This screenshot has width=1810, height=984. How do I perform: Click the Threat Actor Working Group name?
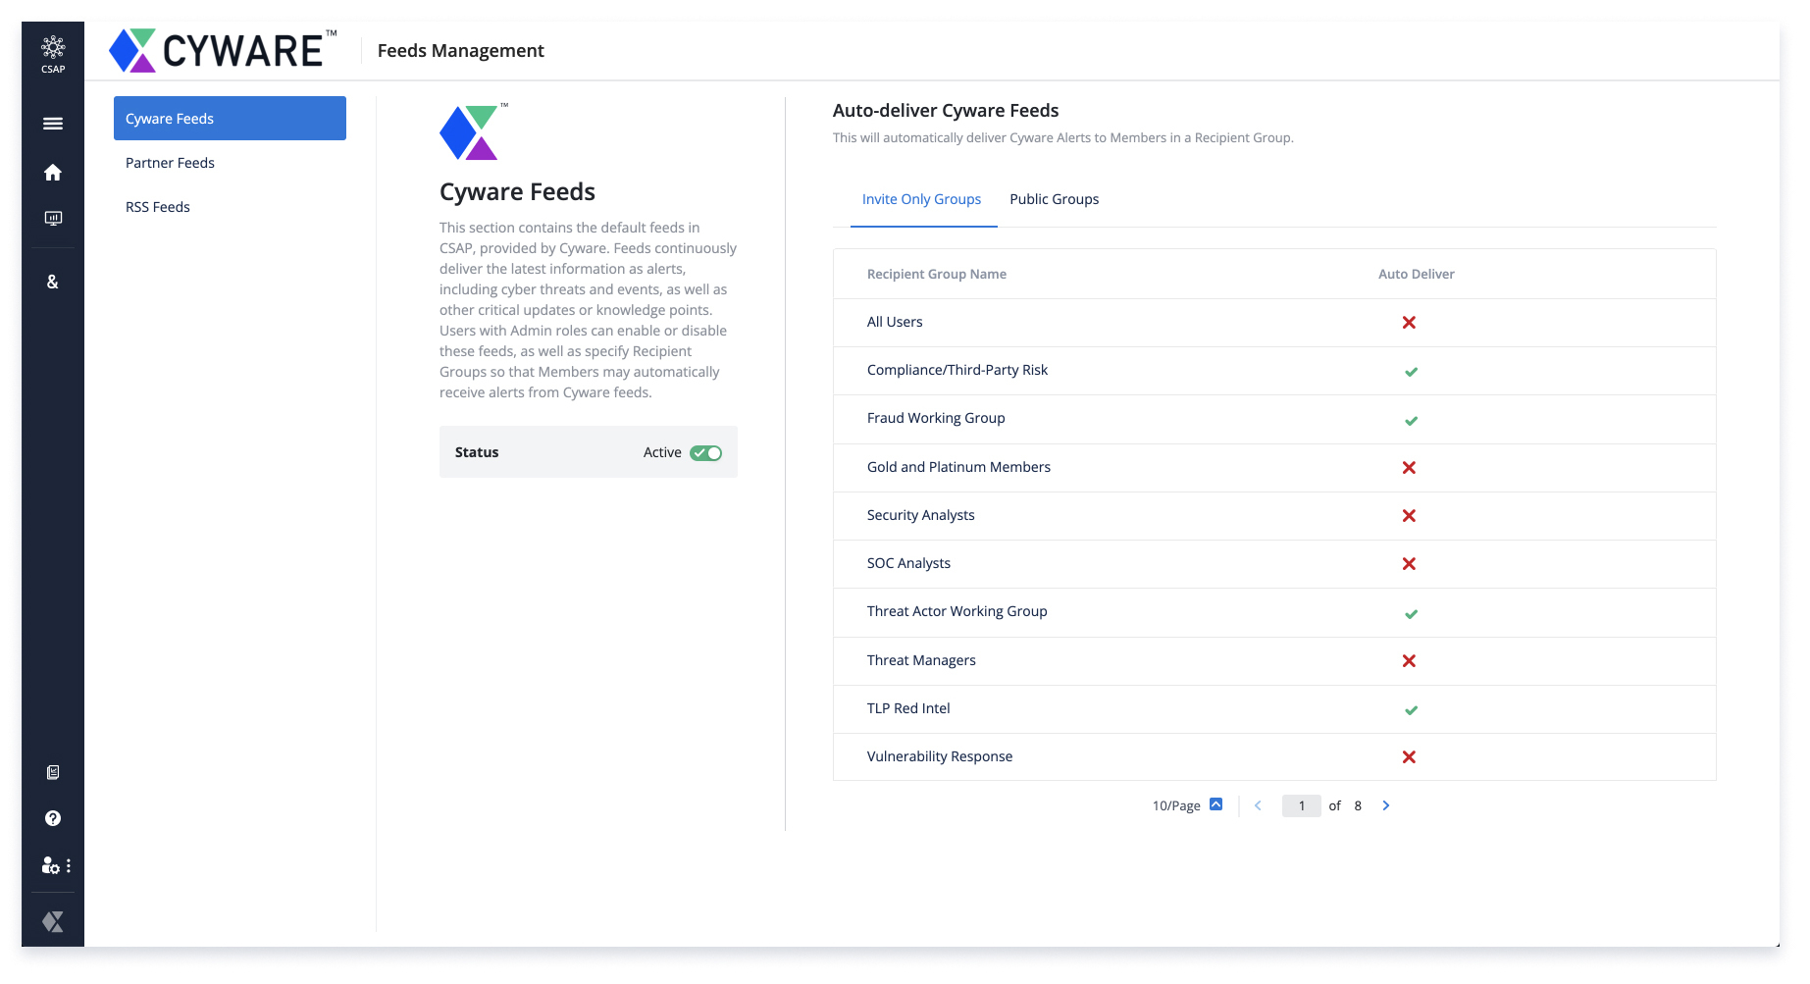click(957, 611)
